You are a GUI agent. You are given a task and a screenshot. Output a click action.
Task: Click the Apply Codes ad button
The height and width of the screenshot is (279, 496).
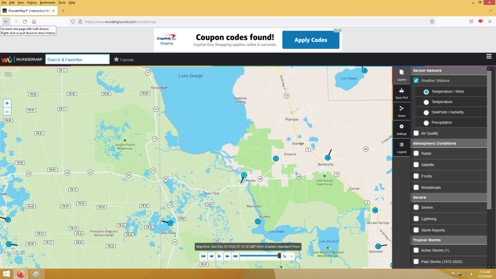(310, 40)
